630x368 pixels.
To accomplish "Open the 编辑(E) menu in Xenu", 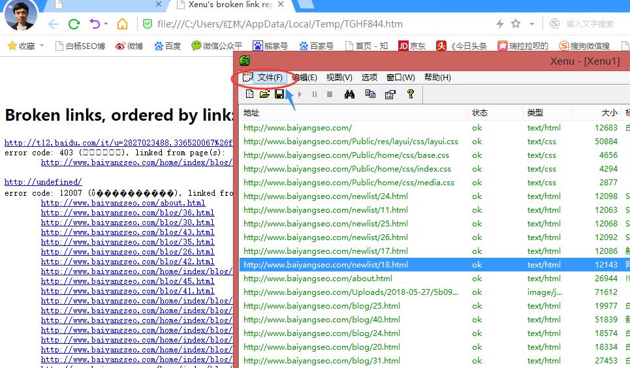I will (304, 78).
